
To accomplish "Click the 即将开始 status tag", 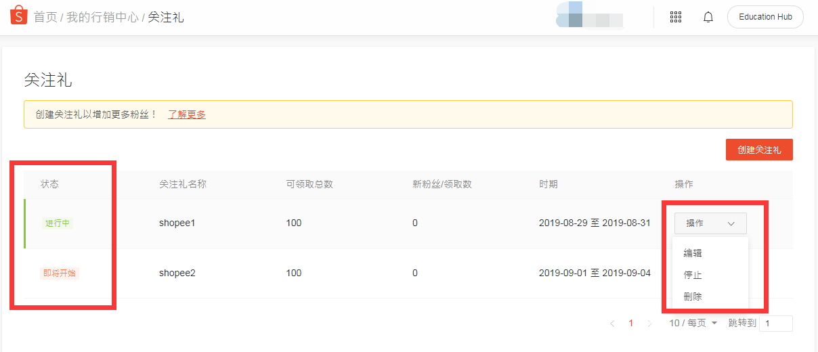I will click(60, 273).
